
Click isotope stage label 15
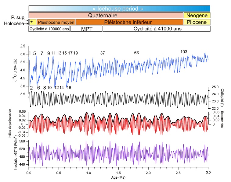[x=64, y=53]
